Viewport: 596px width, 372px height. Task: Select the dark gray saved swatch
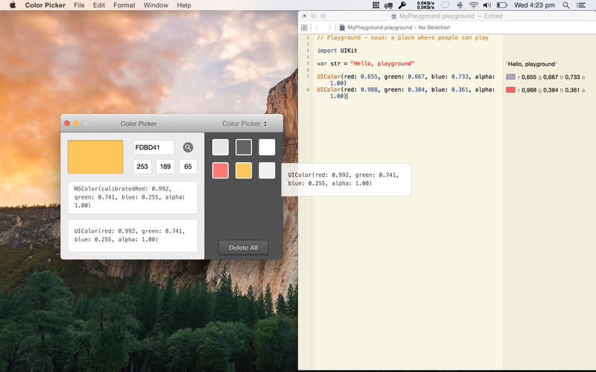pyautogui.click(x=244, y=147)
